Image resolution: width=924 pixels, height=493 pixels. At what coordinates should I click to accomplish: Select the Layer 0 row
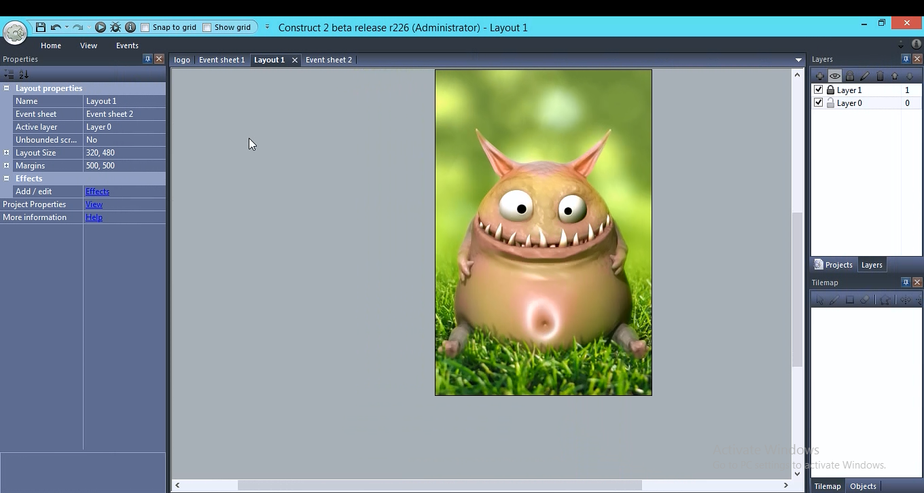click(x=866, y=103)
